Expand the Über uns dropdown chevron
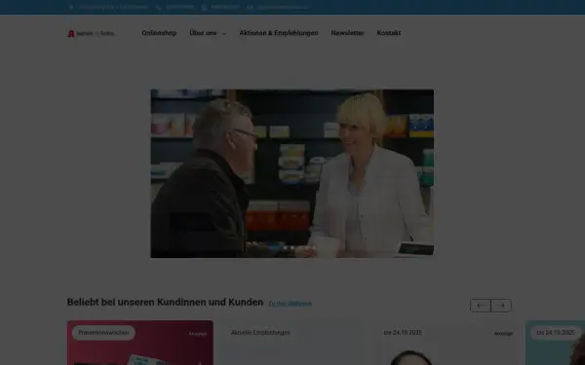 pos(224,33)
